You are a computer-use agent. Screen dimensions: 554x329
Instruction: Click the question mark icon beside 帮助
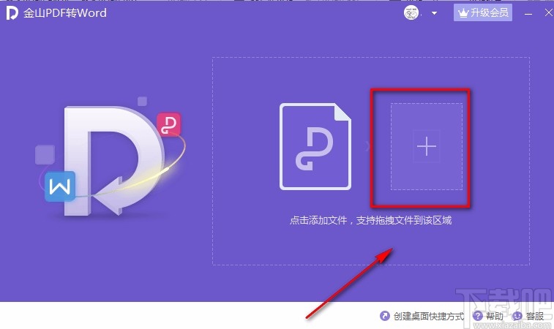[478, 316]
